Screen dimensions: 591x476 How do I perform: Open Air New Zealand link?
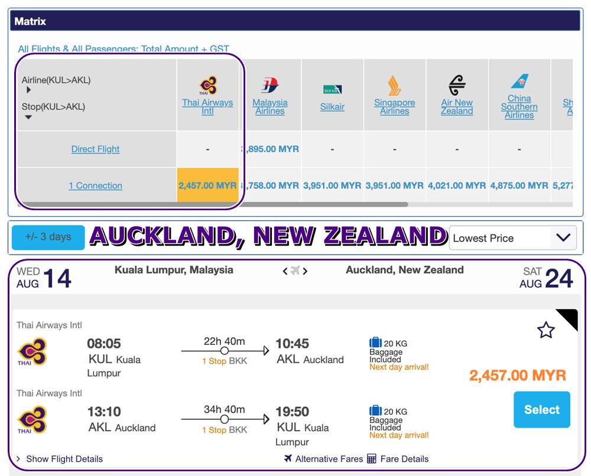click(x=457, y=106)
